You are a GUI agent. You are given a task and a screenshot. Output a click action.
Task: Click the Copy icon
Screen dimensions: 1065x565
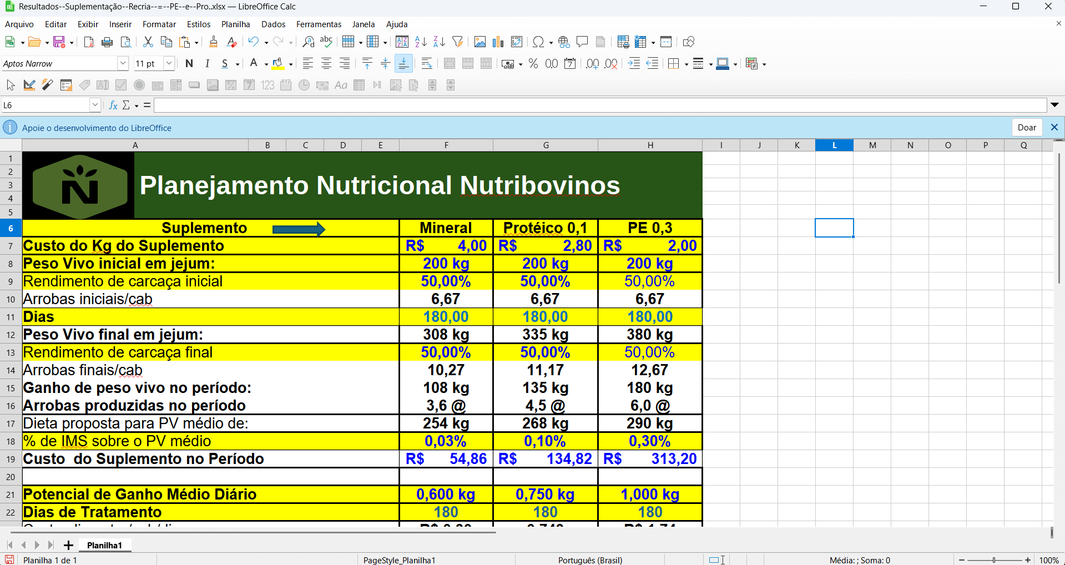tap(166, 42)
